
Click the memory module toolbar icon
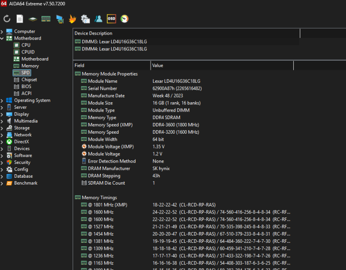pyautogui.click(x=46, y=19)
